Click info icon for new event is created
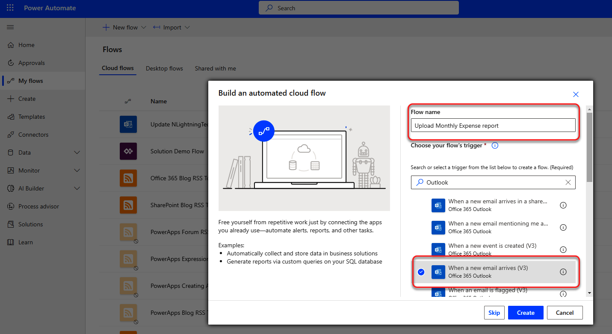Screen dimensions: 612x334 pyautogui.click(x=563, y=249)
